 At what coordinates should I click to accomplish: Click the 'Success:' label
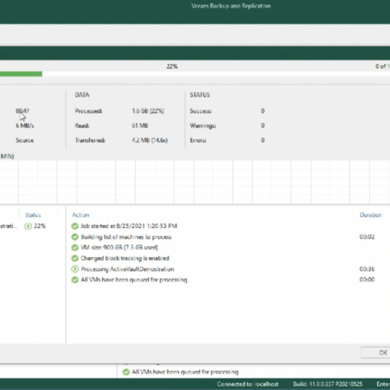click(x=201, y=111)
